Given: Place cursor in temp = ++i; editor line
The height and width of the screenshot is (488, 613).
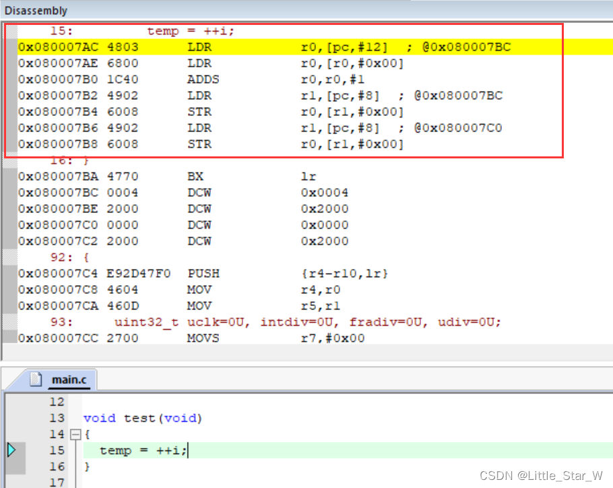Looking at the screenshot, I should click(143, 450).
